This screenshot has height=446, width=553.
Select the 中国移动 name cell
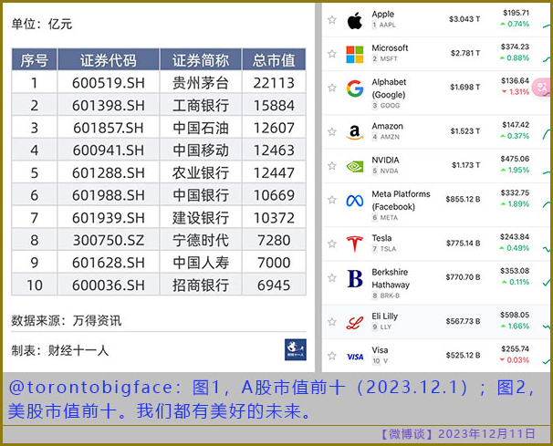(201, 150)
